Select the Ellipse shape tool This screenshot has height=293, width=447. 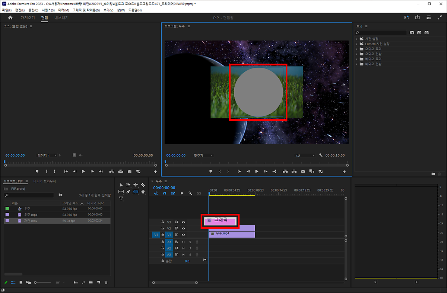pyautogui.click(x=136, y=192)
